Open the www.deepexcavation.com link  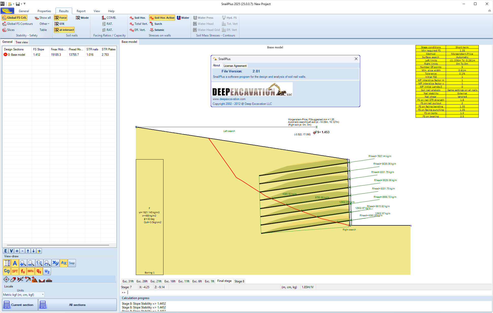229,99
